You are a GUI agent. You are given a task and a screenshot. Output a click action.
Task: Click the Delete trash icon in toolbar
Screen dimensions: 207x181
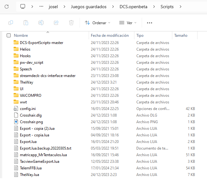(71, 23)
